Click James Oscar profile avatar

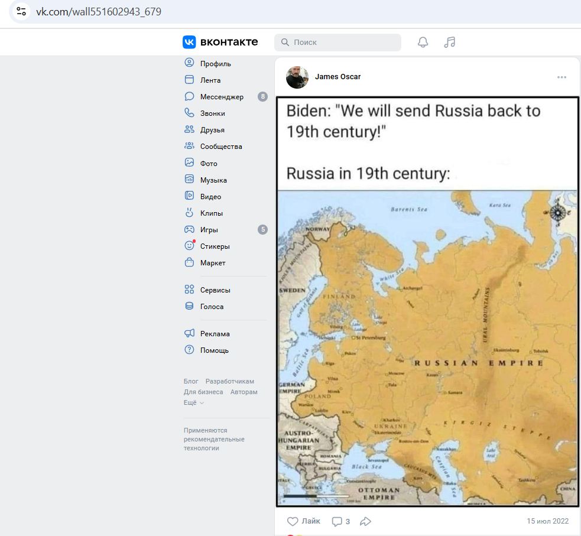click(297, 77)
